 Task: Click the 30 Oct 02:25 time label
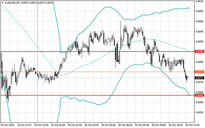(x=75, y=125)
